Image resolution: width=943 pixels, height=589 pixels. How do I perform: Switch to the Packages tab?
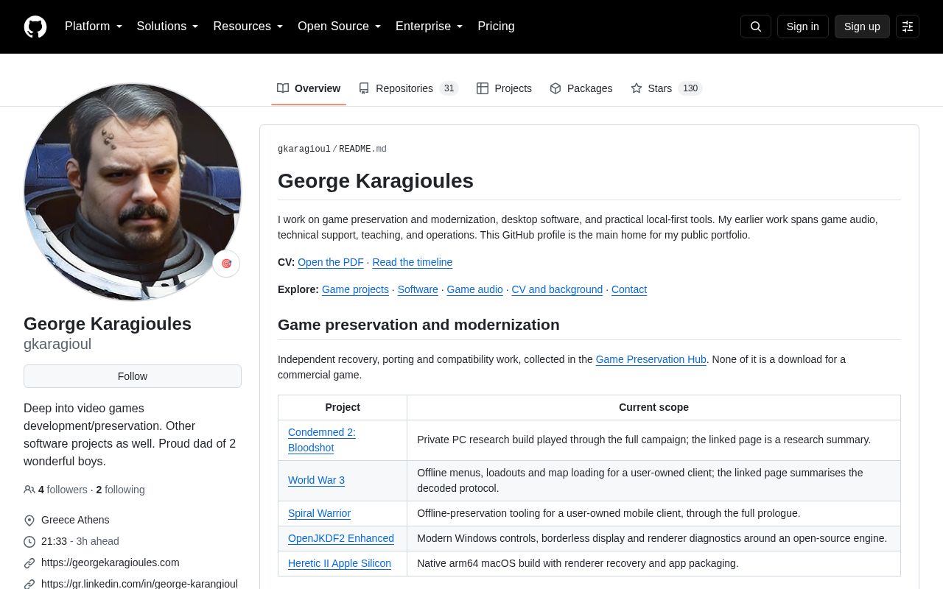tap(581, 88)
